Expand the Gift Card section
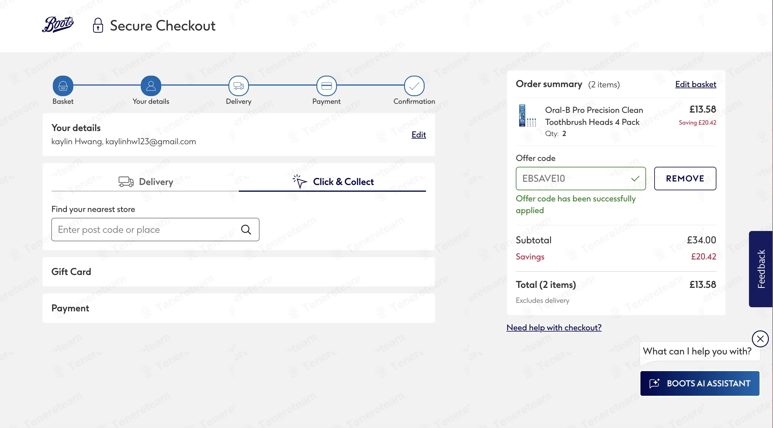The width and height of the screenshot is (773, 428). [x=239, y=272]
